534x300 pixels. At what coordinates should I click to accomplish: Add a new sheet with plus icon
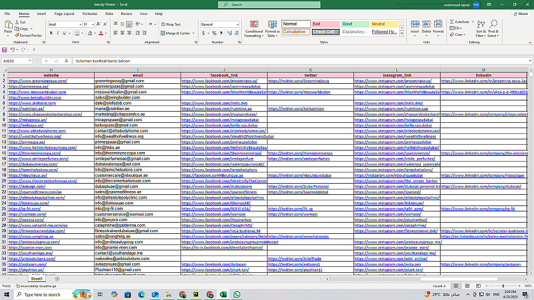pos(57,279)
